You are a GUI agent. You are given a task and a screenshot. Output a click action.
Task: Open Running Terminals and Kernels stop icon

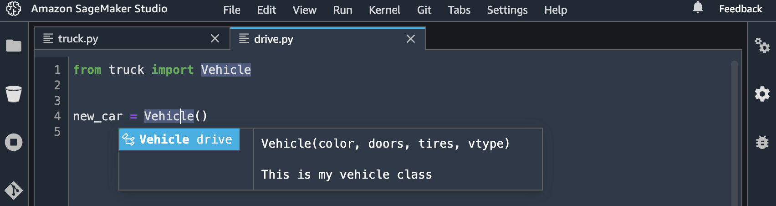click(x=14, y=142)
